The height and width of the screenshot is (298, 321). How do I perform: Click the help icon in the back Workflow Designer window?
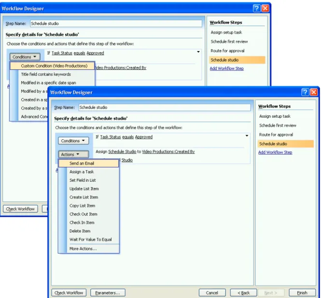pos(256,8)
